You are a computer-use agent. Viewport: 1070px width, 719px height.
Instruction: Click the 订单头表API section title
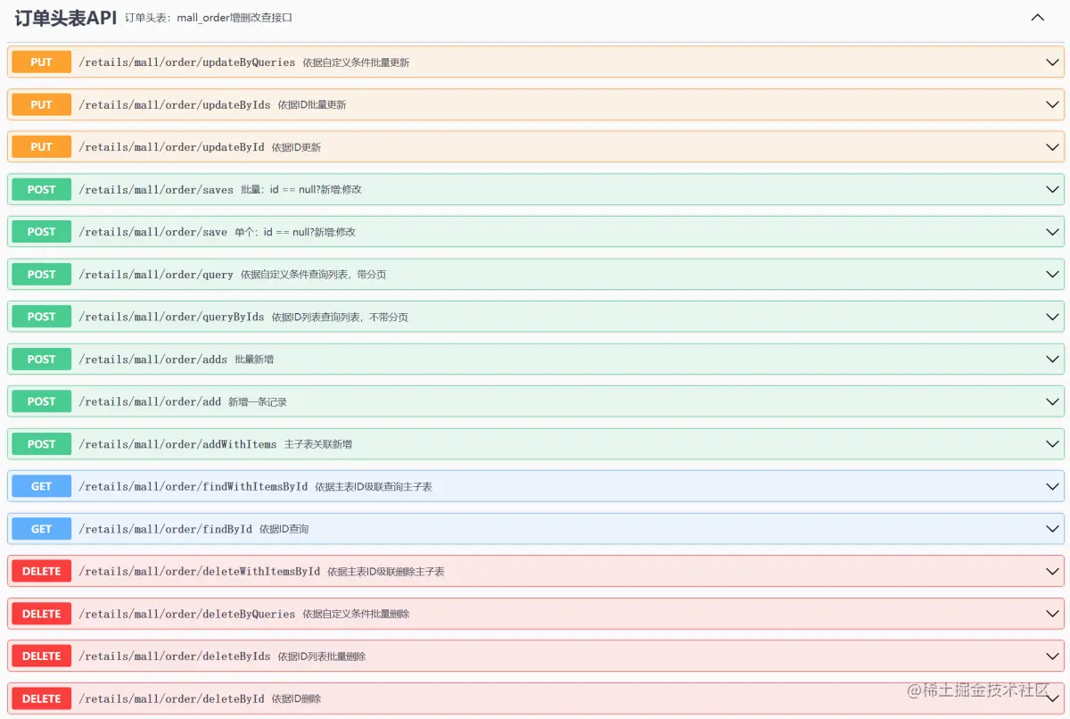(x=66, y=17)
